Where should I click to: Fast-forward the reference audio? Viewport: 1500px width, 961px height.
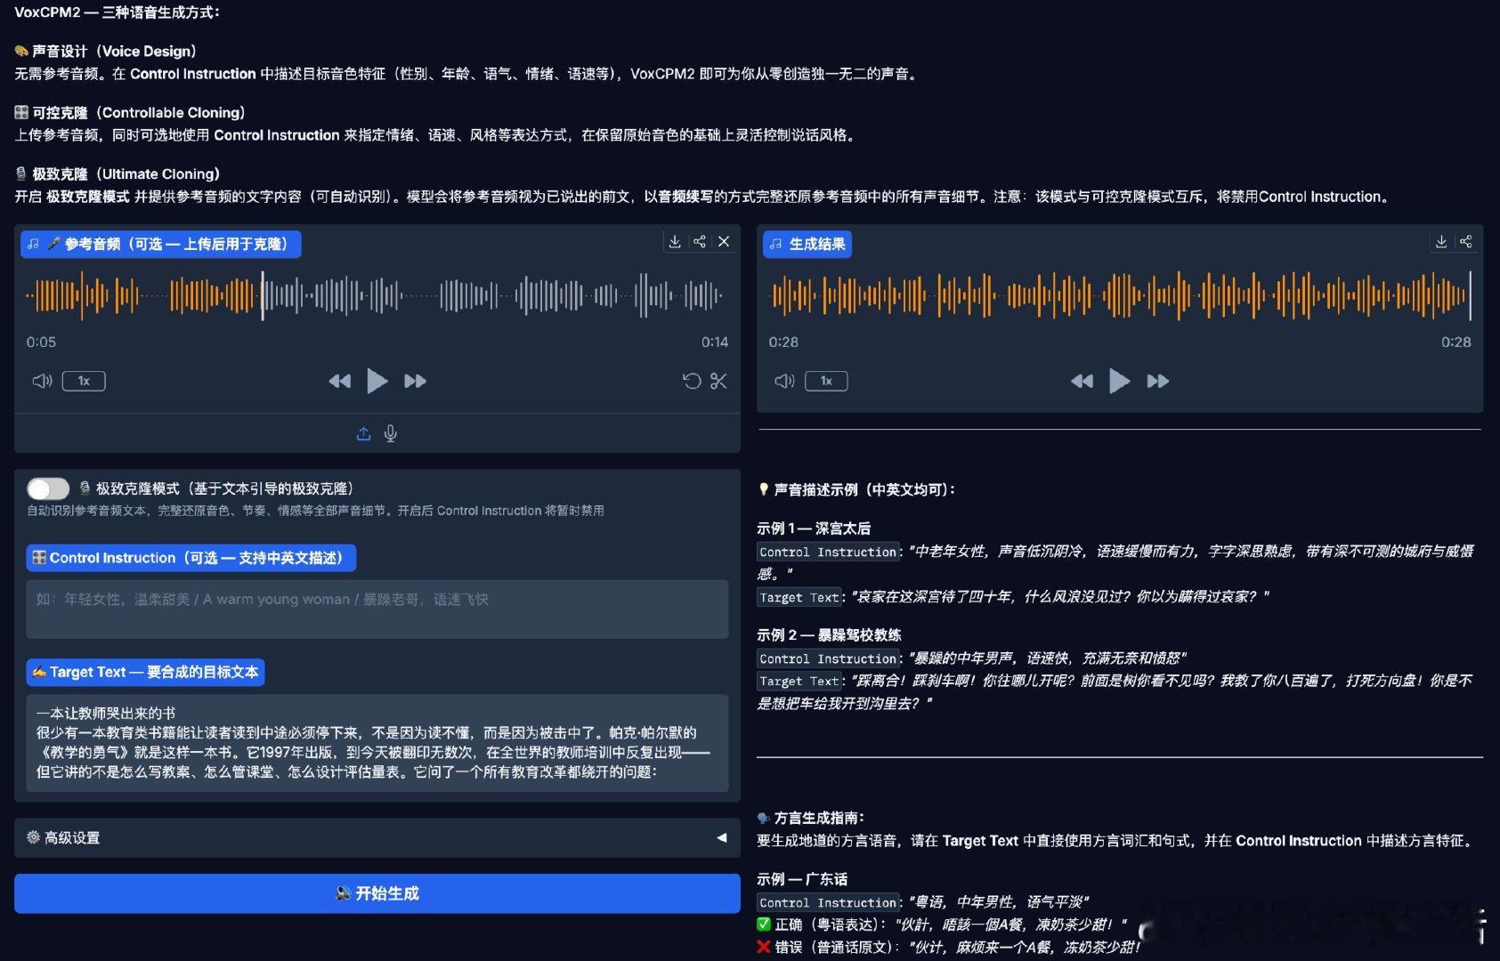(x=416, y=381)
